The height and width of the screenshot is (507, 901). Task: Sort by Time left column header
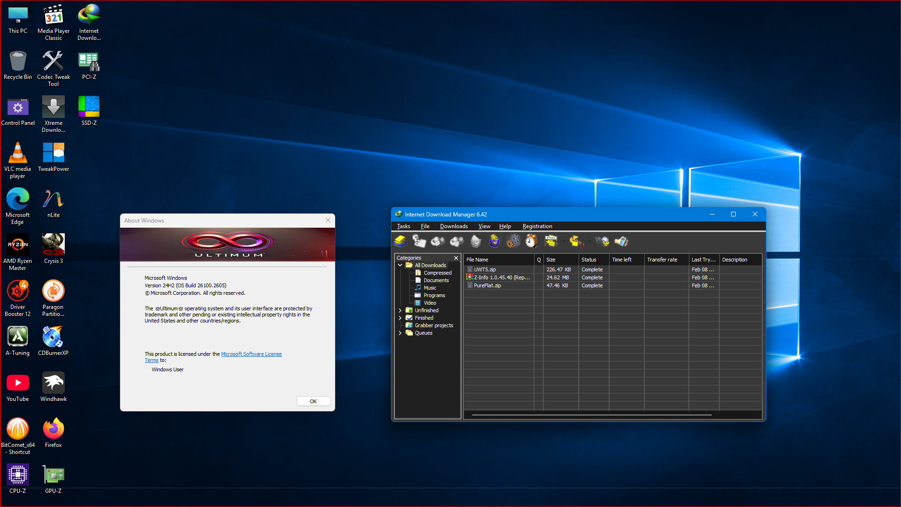tap(626, 260)
